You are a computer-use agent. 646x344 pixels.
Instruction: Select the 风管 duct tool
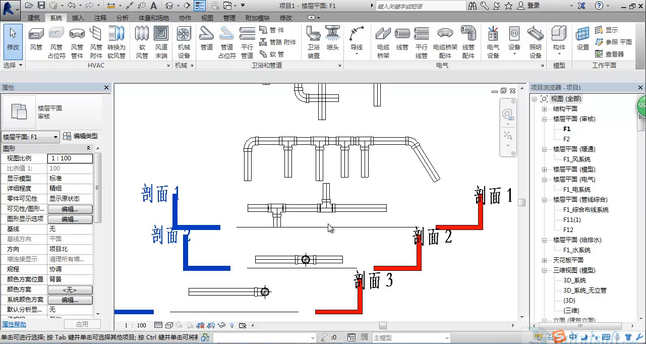[x=36, y=41]
